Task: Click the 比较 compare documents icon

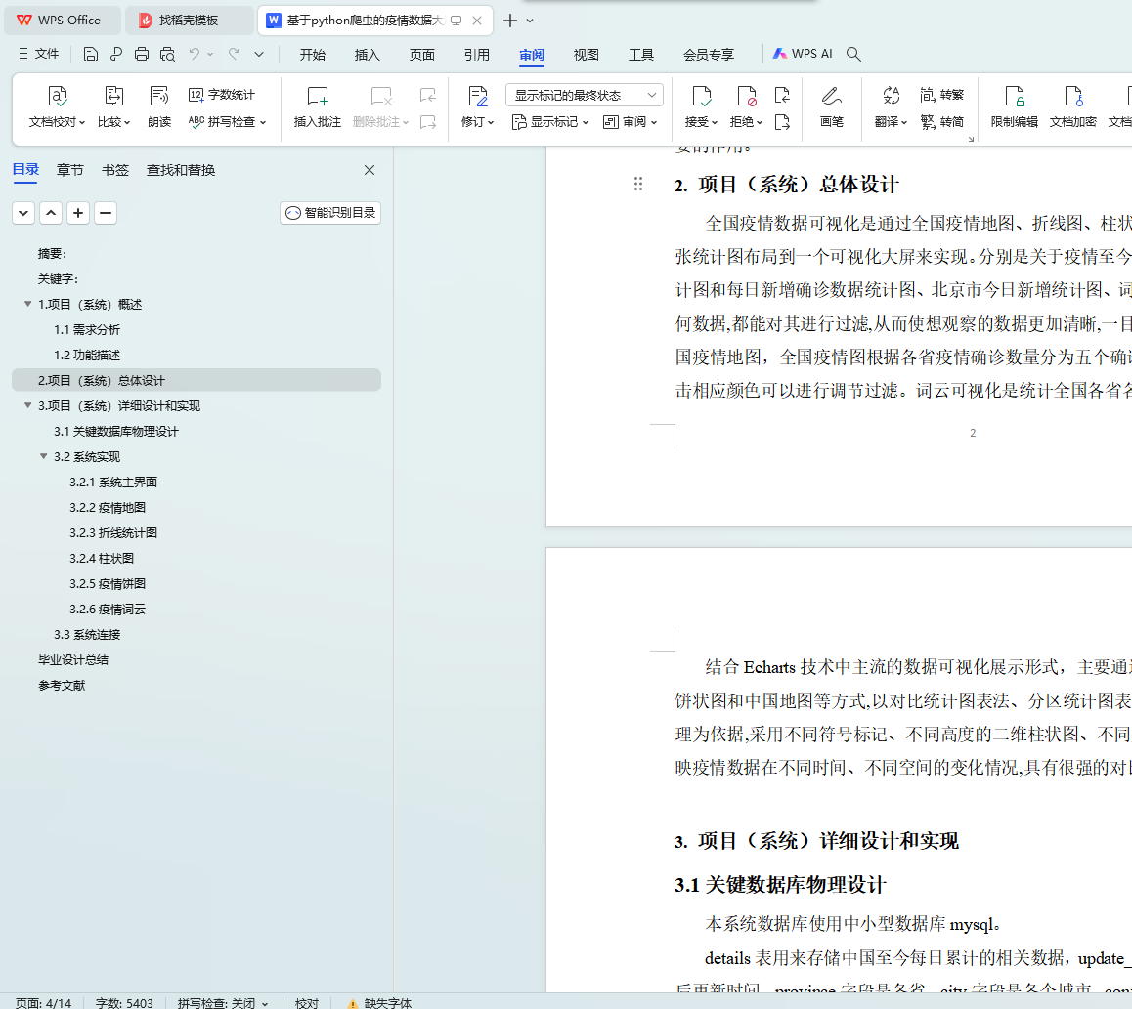Action: click(x=114, y=96)
